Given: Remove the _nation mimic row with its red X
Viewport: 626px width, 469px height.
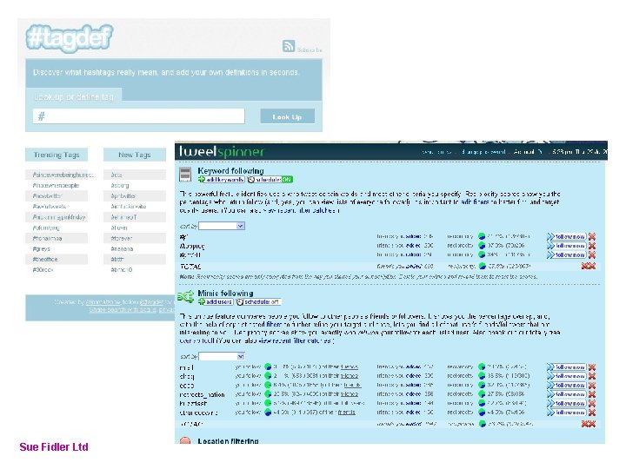Looking at the screenshot, I should point(592,394).
